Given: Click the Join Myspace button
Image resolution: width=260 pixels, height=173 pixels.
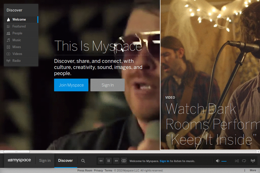Looking at the screenshot, I should coord(71,85).
